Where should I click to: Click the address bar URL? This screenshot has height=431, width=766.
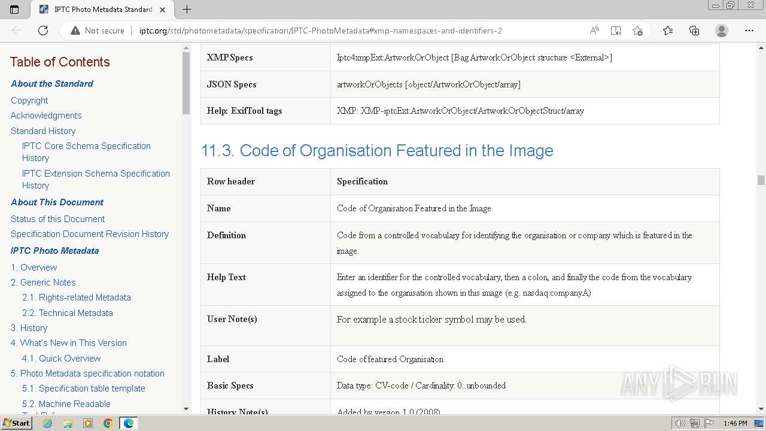(x=320, y=31)
